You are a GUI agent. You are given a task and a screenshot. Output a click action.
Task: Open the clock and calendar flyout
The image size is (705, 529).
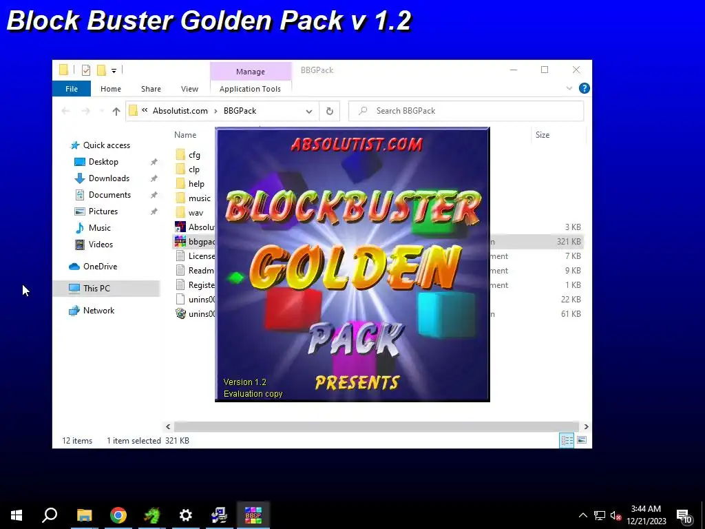[646, 515]
